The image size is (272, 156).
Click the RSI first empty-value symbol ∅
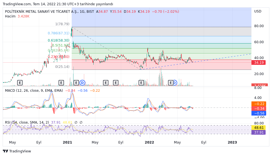pyautogui.click(x=76, y=122)
